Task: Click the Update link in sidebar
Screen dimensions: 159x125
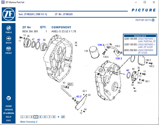Action: tap(8, 110)
